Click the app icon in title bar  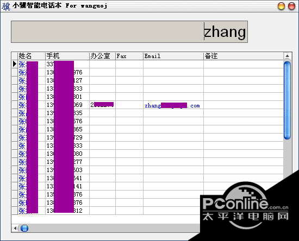[x=6, y=6]
